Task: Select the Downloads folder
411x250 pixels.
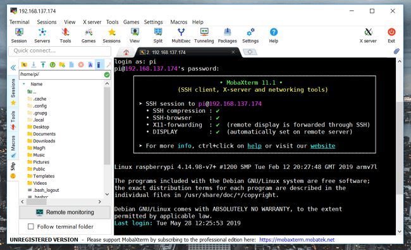Action: point(41,141)
